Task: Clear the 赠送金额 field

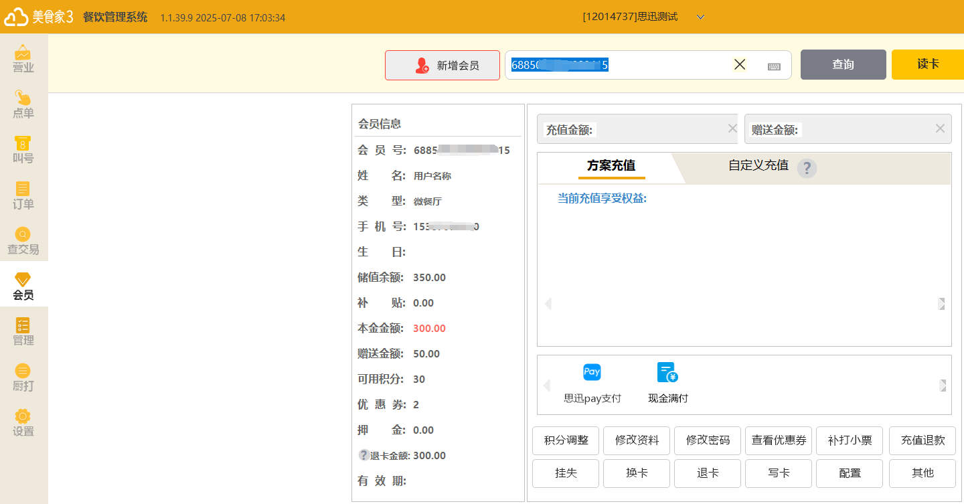Action: [940, 128]
